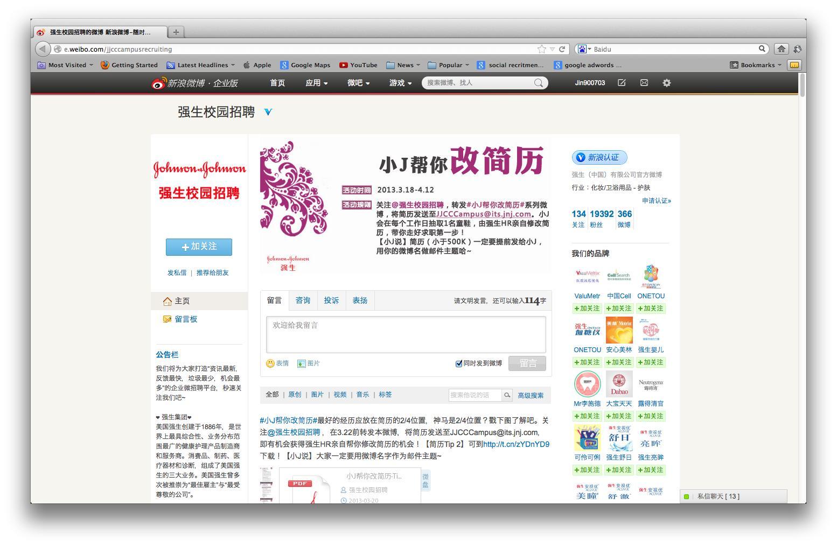Click the Weibo compose post icon
This screenshot has height=546, width=837.
pyautogui.click(x=622, y=83)
